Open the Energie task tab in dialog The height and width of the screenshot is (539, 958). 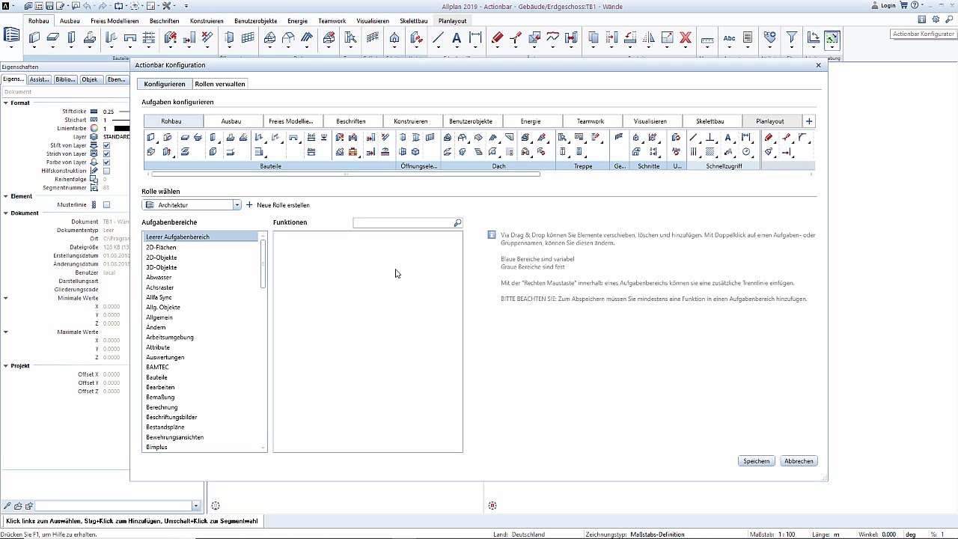pyautogui.click(x=531, y=121)
